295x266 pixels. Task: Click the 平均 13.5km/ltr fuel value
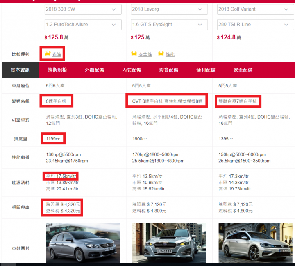point(147,176)
